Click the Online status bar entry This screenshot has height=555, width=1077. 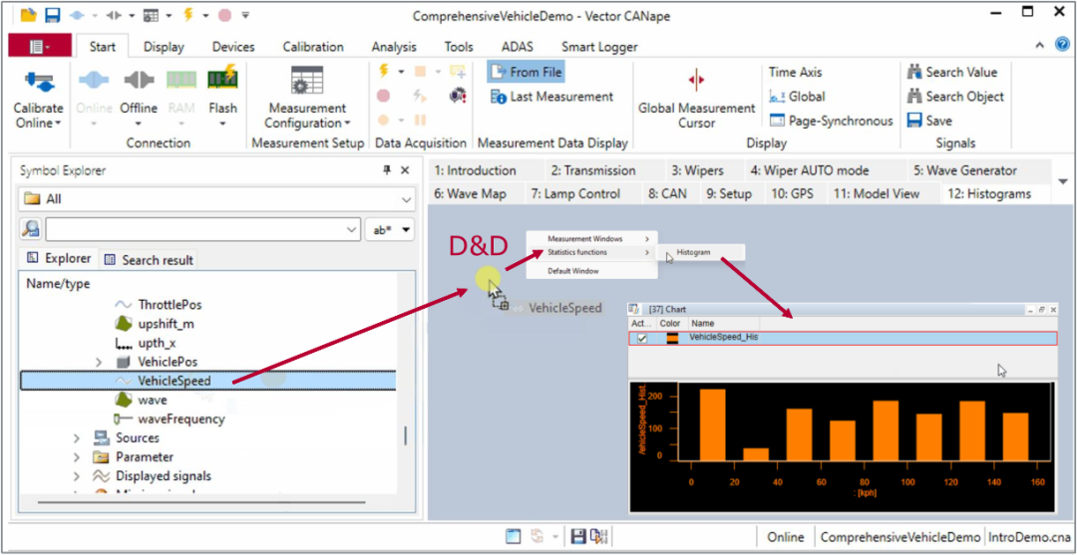[x=785, y=536]
